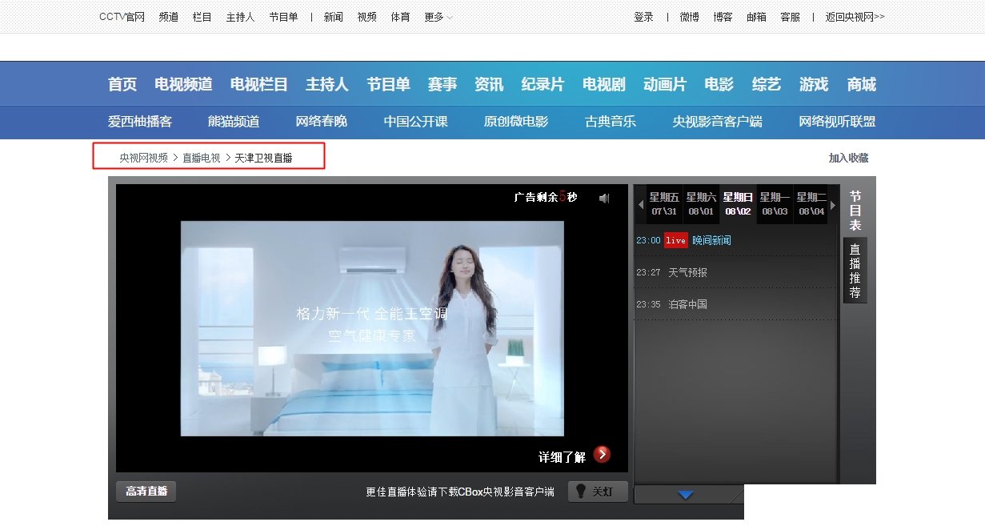The image size is (985, 526).
Task: Click the red arrow icon beside 详细了解
Action: click(x=603, y=454)
